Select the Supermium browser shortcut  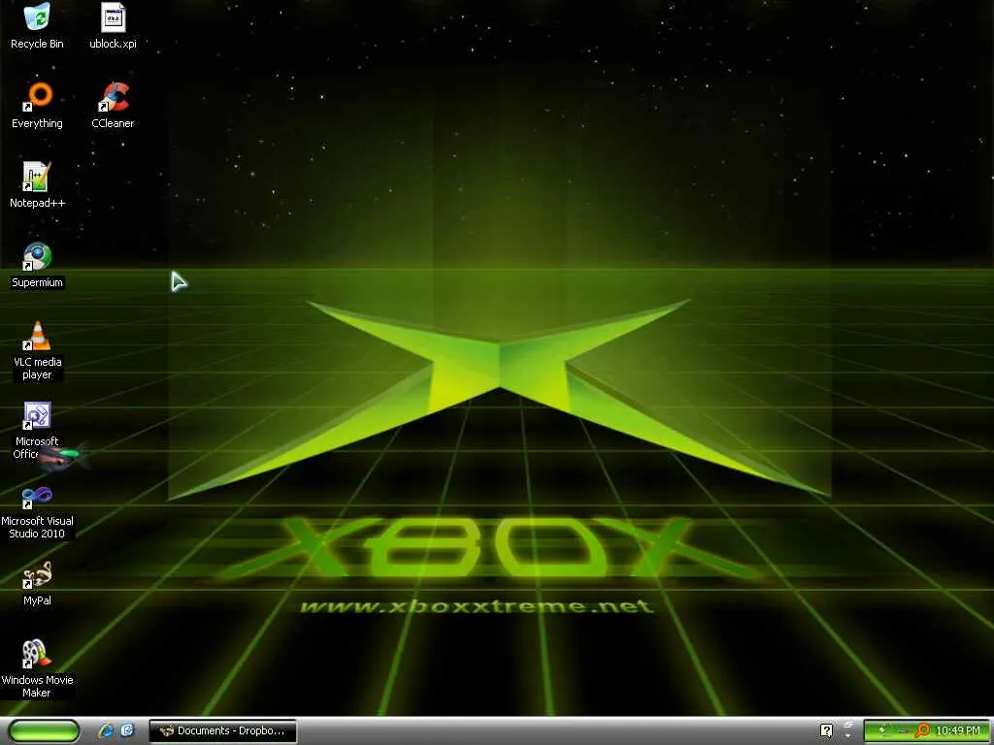38,265
